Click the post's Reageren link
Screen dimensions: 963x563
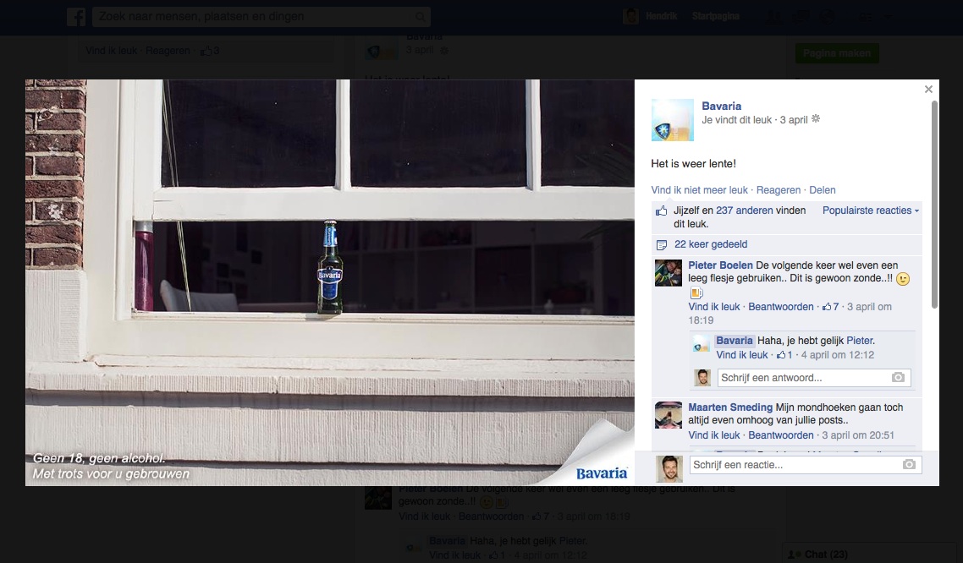pyautogui.click(x=779, y=190)
